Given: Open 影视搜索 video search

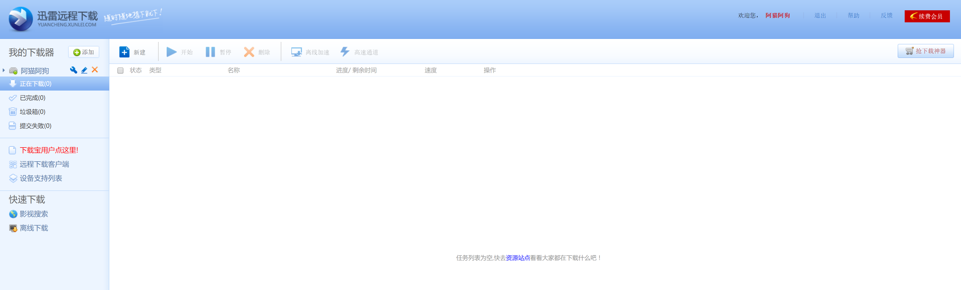Looking at the screenshot, I should coord(34,214).
